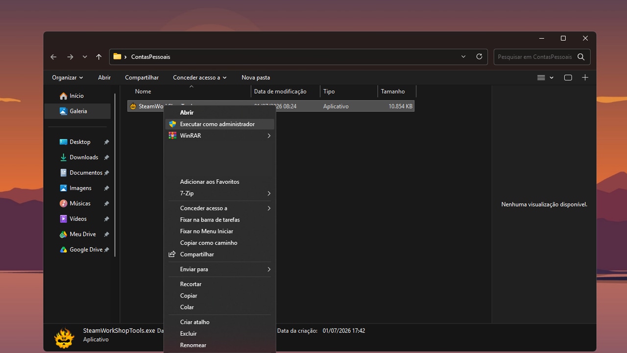Click the Back navigation arrow
This screenshot has height=353, width=627.
click(53, 57)
